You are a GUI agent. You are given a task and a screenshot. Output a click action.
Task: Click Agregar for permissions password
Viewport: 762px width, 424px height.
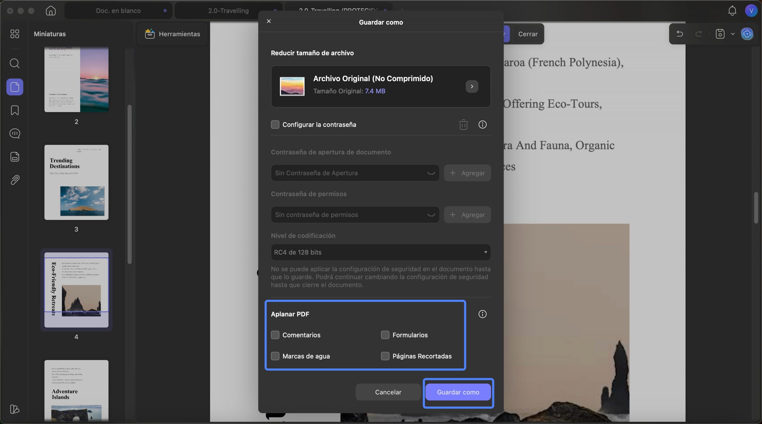tap(467, 215)
